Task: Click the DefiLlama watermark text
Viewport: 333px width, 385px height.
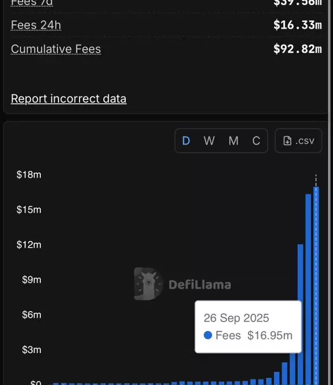Action: (200, 285)
